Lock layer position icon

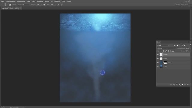(x=168, y=51)
